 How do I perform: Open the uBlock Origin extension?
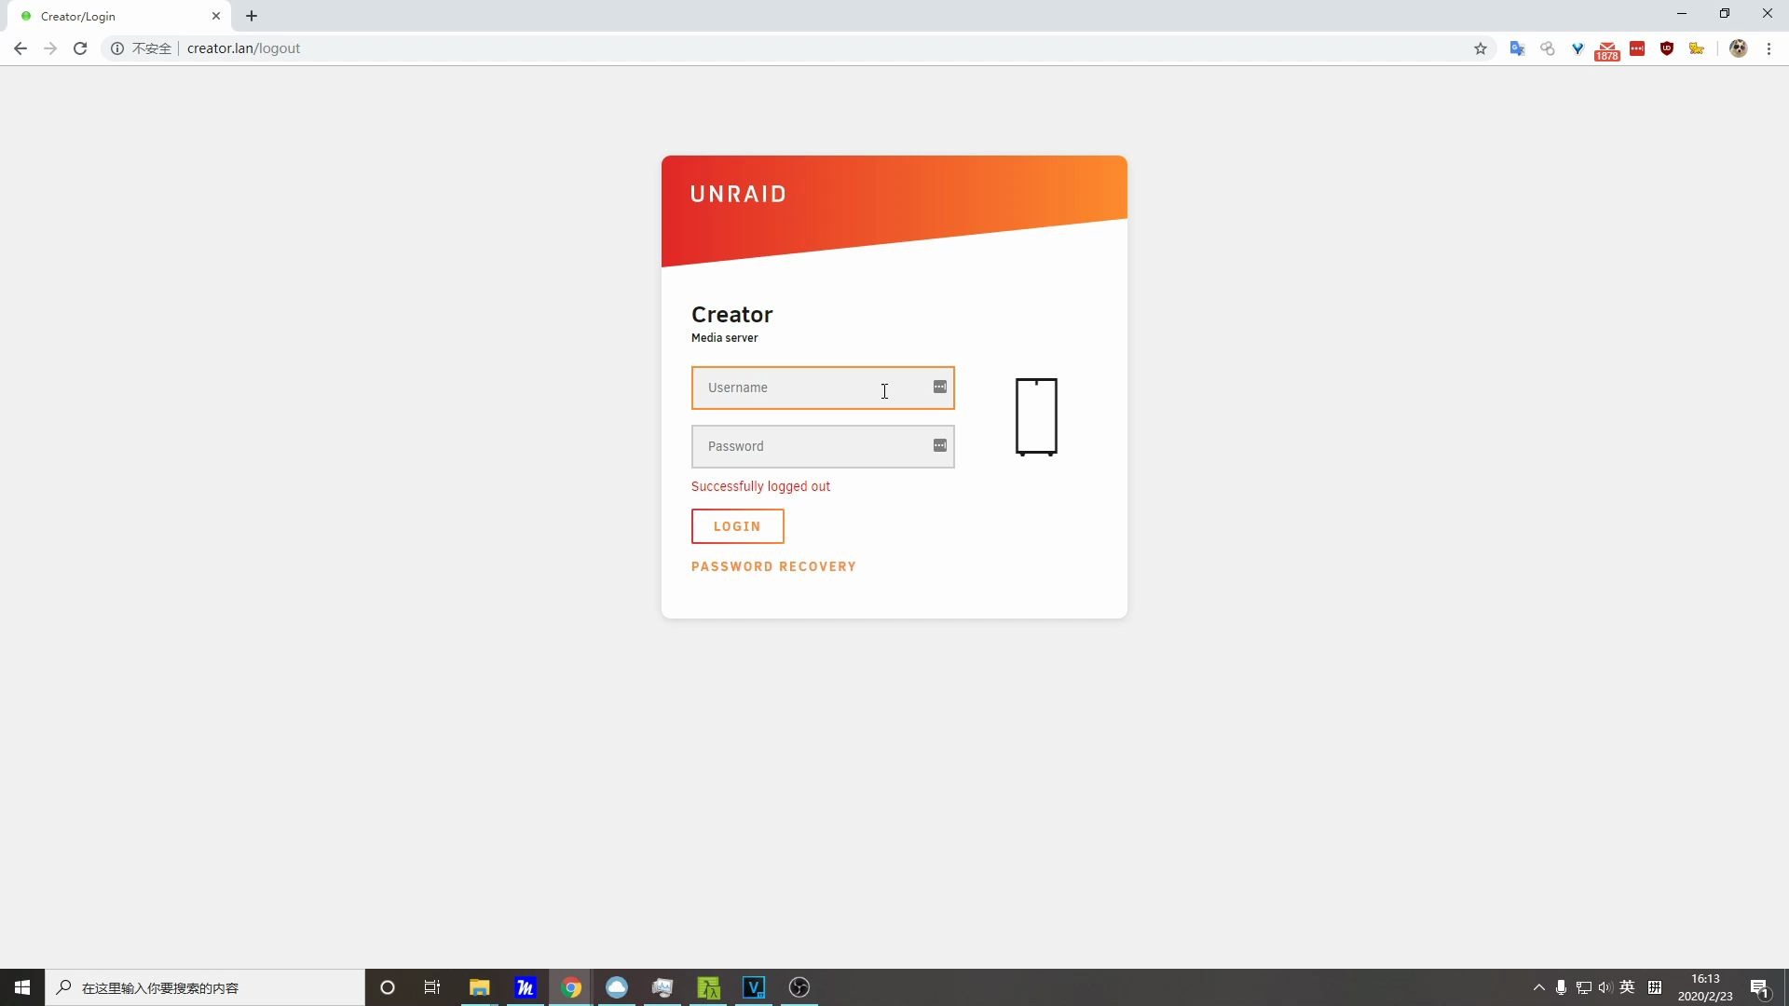click(1667, 48)
